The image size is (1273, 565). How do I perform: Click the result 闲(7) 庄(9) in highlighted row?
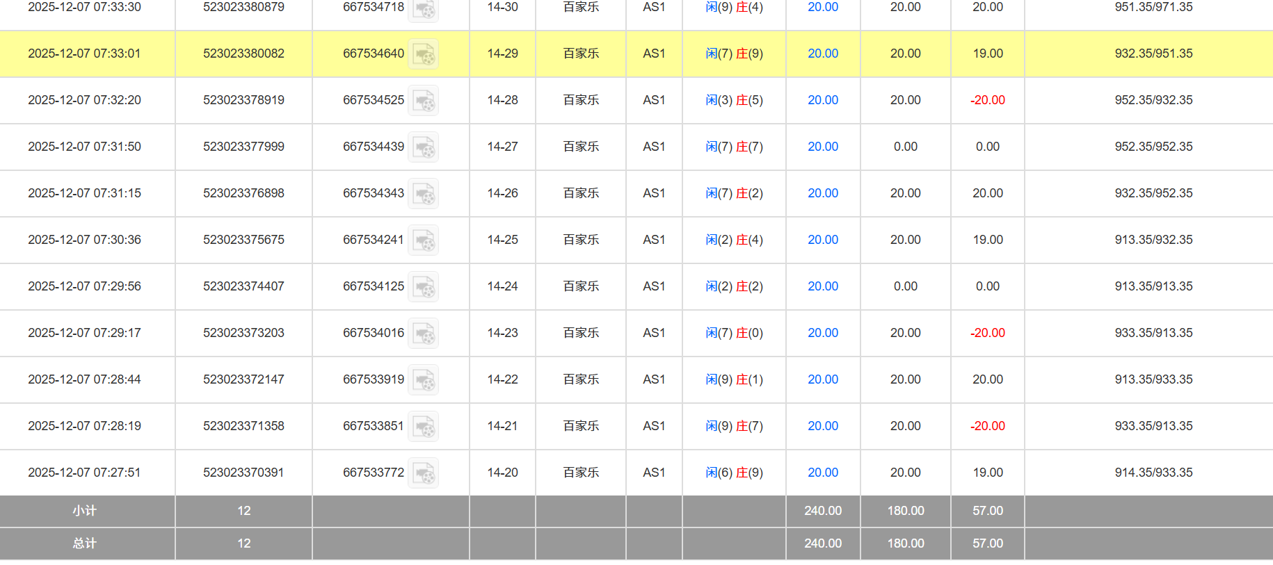(734, 54)
